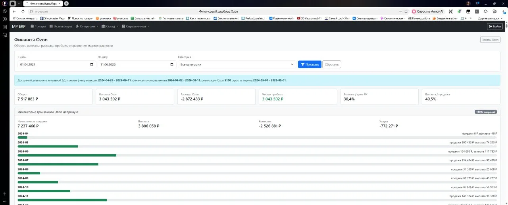The height and width of the screenshot is (205, 508).
Task: Open the Категория Все категории dropdown
Action: (237, 64)
